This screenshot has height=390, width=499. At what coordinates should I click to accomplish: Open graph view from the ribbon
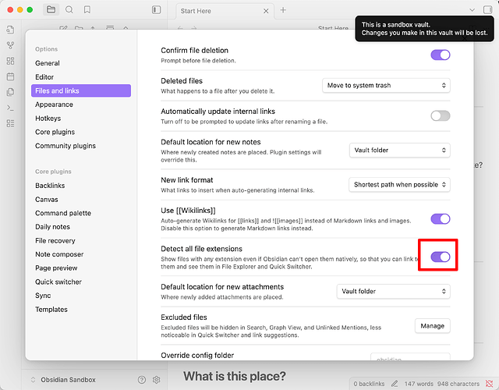click(x=11, y=45)
